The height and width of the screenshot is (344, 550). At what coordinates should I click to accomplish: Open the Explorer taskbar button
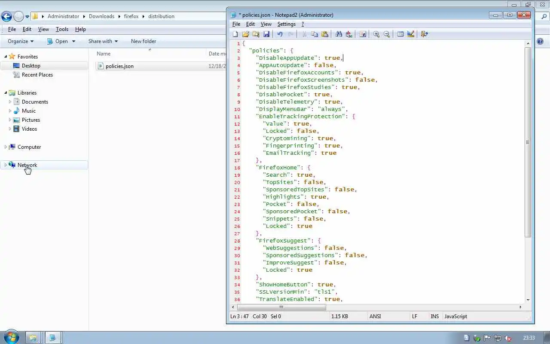[33, 338]
